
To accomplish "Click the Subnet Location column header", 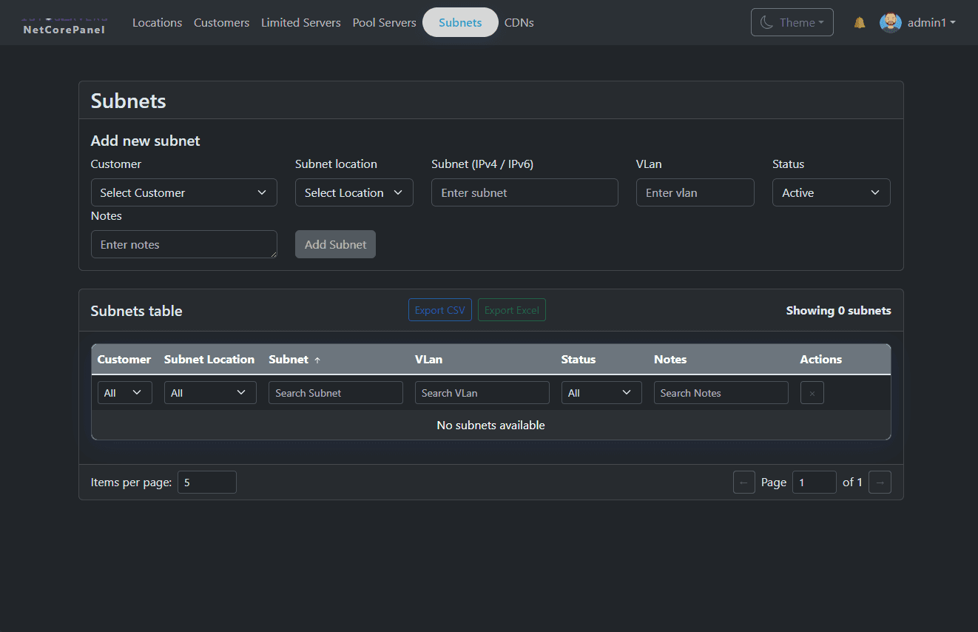I will point(209,360).
